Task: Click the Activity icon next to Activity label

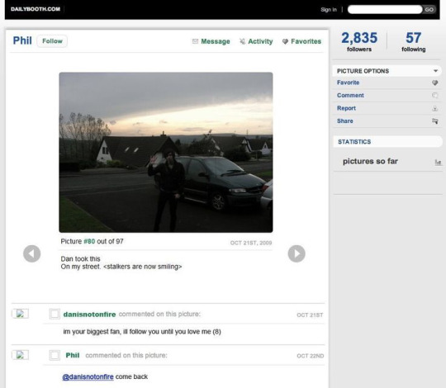Action: pyautogui.click(x=242, y=41)
